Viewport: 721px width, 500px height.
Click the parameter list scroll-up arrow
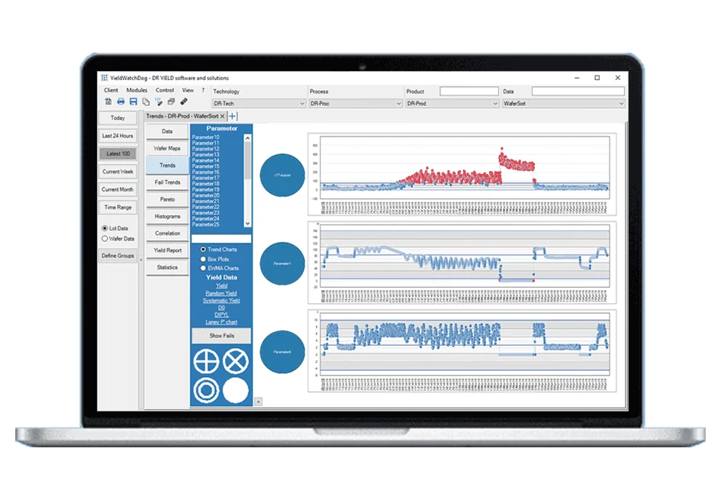tap(247, 138)
